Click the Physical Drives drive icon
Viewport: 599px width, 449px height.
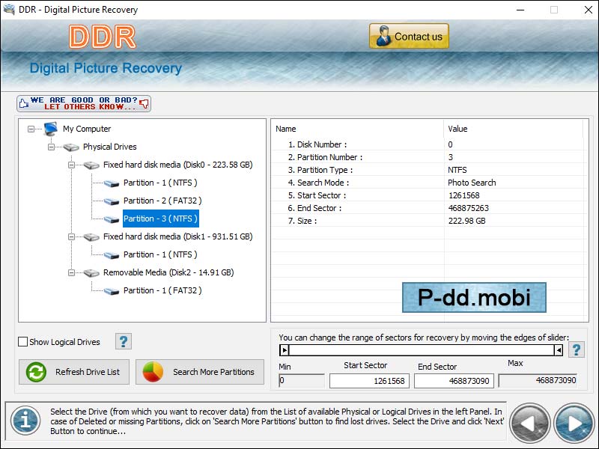click(71, 147)
